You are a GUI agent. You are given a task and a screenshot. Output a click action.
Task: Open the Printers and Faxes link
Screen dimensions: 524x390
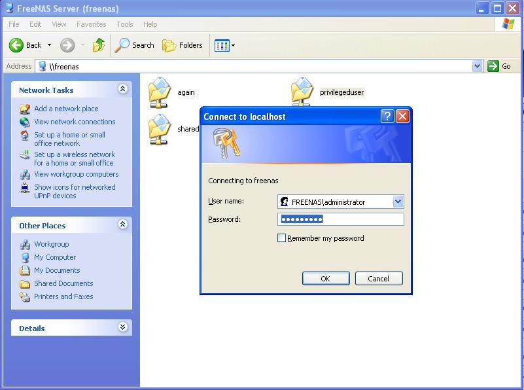63,296
